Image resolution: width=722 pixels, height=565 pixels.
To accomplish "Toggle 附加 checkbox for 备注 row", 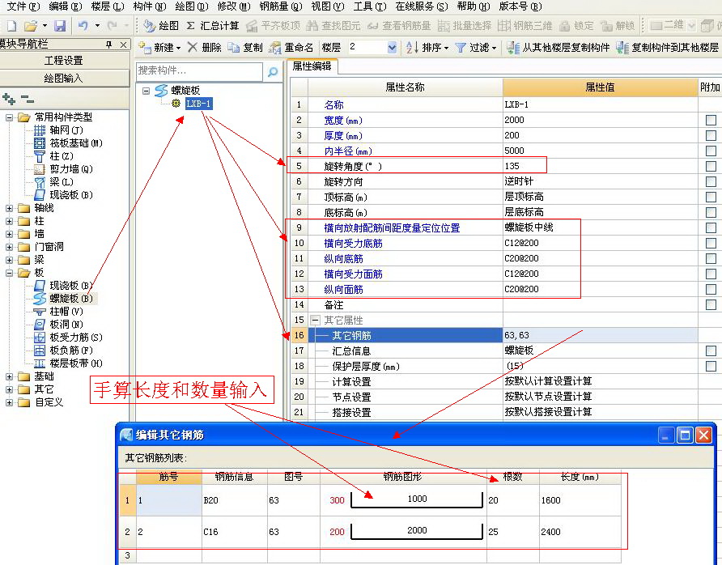I will pyautogui.click(x=711, y=304).
